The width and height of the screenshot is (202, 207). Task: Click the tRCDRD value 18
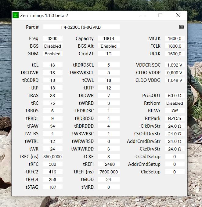(52, 80)
